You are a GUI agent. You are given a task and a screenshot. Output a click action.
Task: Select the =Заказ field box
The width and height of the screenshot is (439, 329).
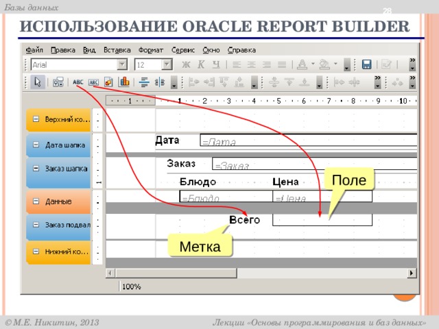tap(315, 164)
